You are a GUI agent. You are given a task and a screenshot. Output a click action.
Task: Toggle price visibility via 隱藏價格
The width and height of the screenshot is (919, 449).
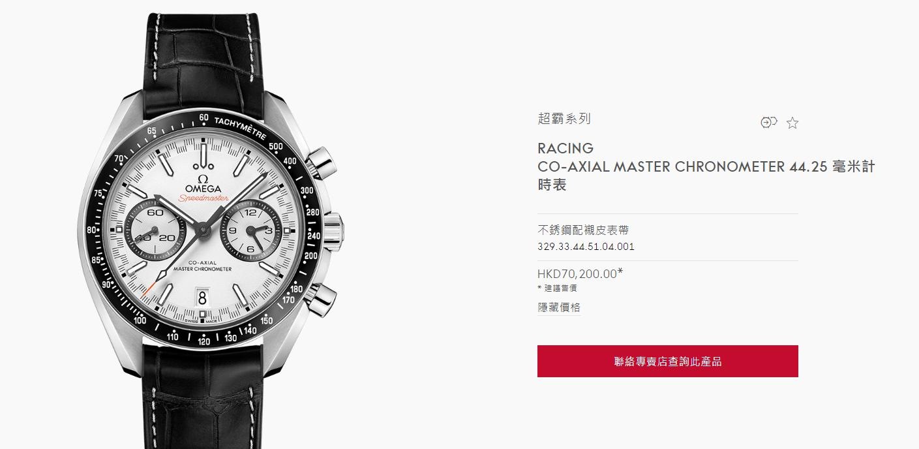559,307
